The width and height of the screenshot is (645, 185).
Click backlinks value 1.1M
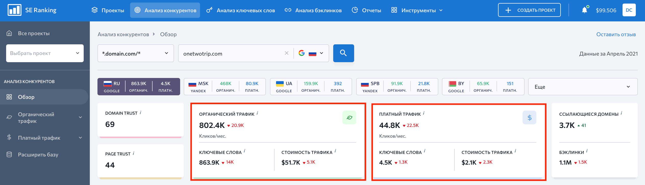(565, 162)
